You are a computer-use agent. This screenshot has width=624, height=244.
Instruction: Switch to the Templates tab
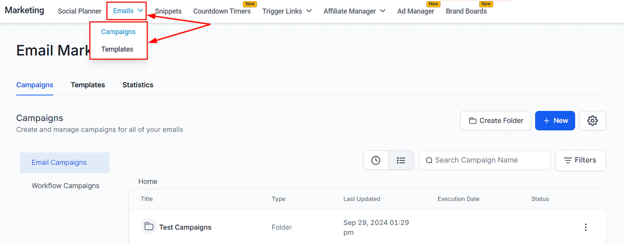[x=88, y=85]
